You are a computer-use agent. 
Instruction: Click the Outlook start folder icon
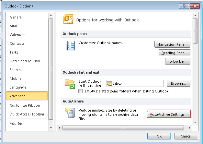pos(70,84)
